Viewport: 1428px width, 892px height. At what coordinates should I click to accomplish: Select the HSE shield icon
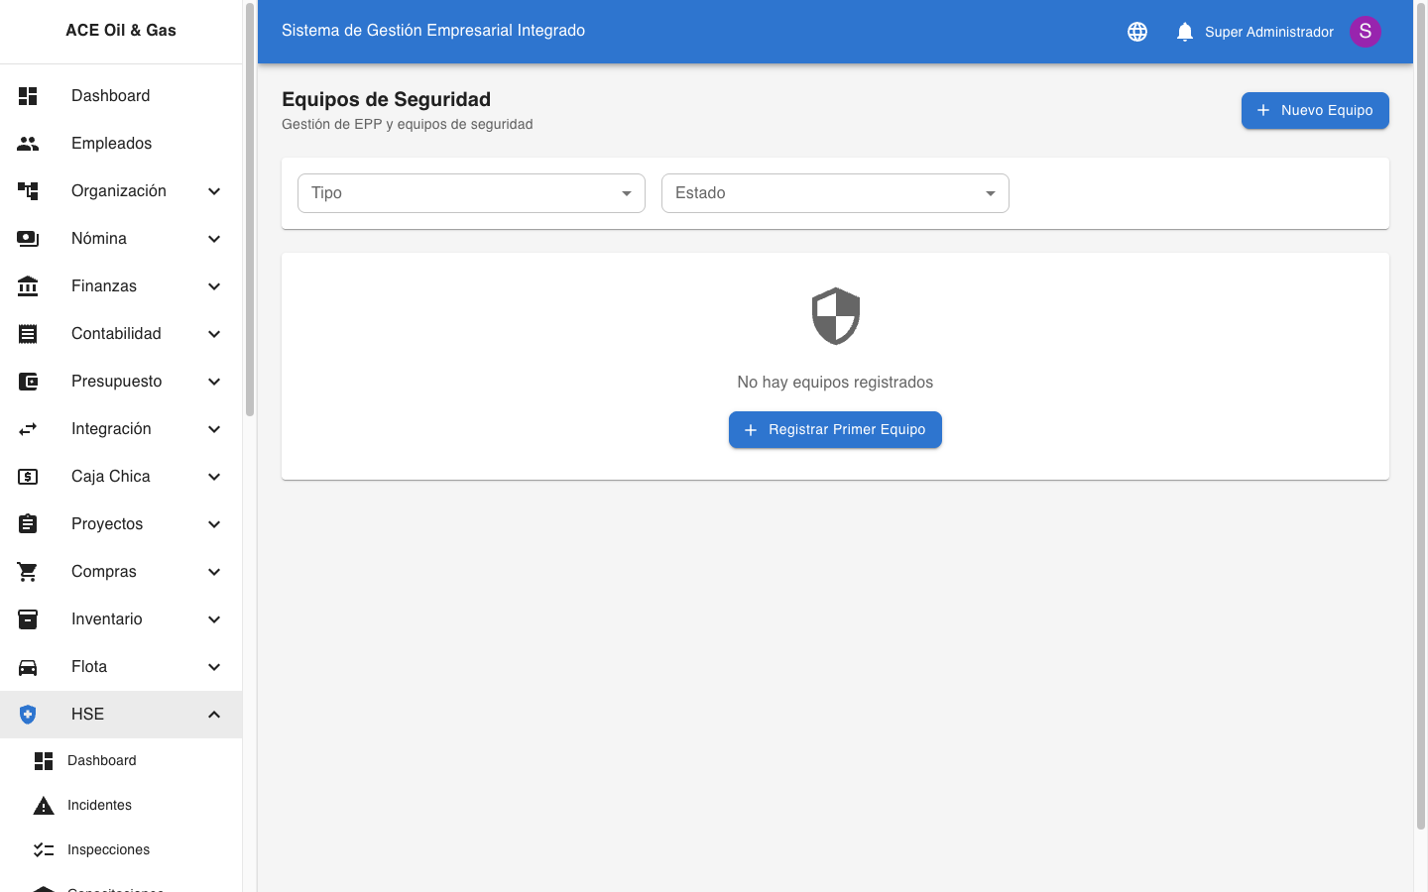28,714
